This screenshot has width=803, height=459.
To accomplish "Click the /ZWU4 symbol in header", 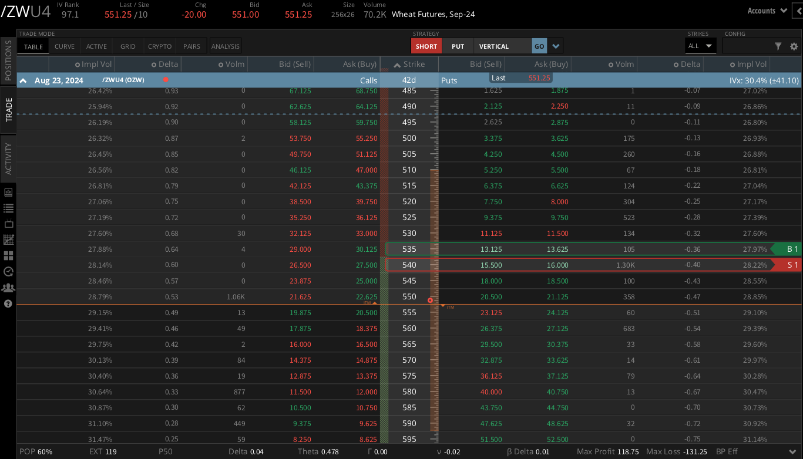I will pos(26,12).
